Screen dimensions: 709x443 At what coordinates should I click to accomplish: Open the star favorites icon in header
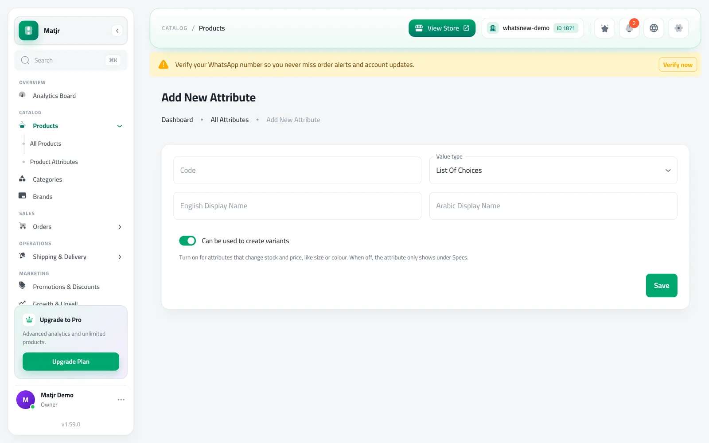604,28
